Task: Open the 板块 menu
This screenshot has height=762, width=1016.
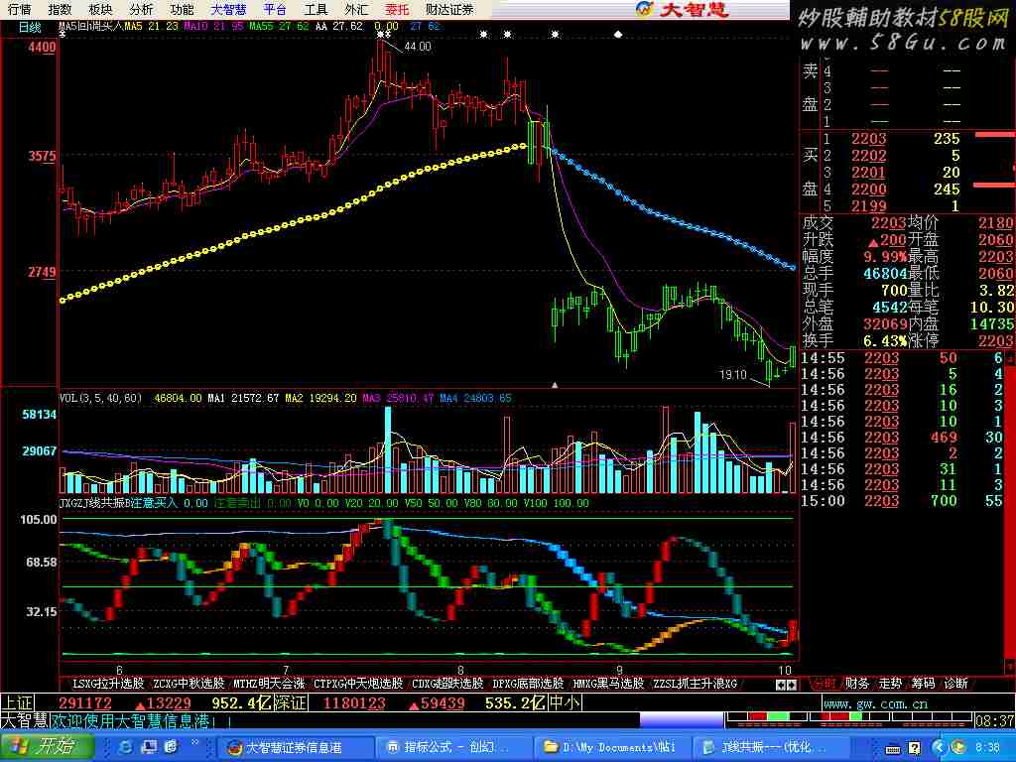Action: click(100, 9)
